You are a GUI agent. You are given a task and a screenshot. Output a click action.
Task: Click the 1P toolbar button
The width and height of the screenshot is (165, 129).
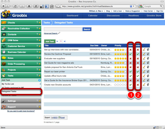pyautogui.click(x=36, y=6)
